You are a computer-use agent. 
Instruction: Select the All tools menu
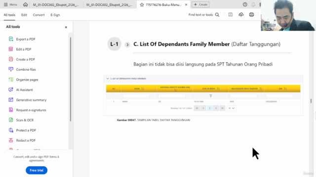click(9, 15)
